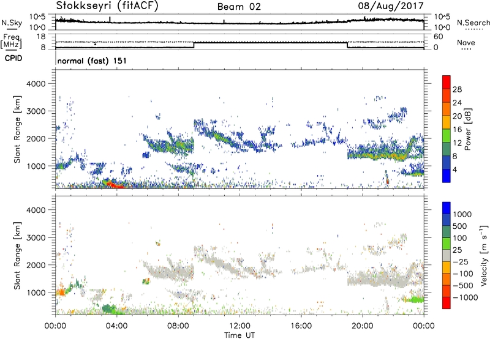Pick the red top segment of power color bar

click(x=447, y=82)
